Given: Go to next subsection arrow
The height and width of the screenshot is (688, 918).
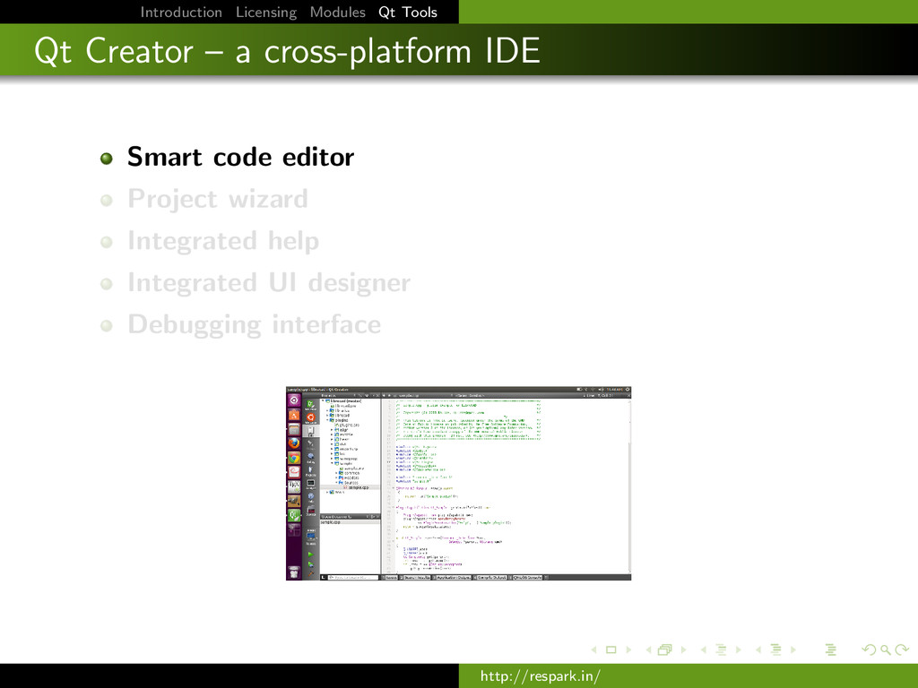Looking at the screenshot, I should click(x=739, y=649).
